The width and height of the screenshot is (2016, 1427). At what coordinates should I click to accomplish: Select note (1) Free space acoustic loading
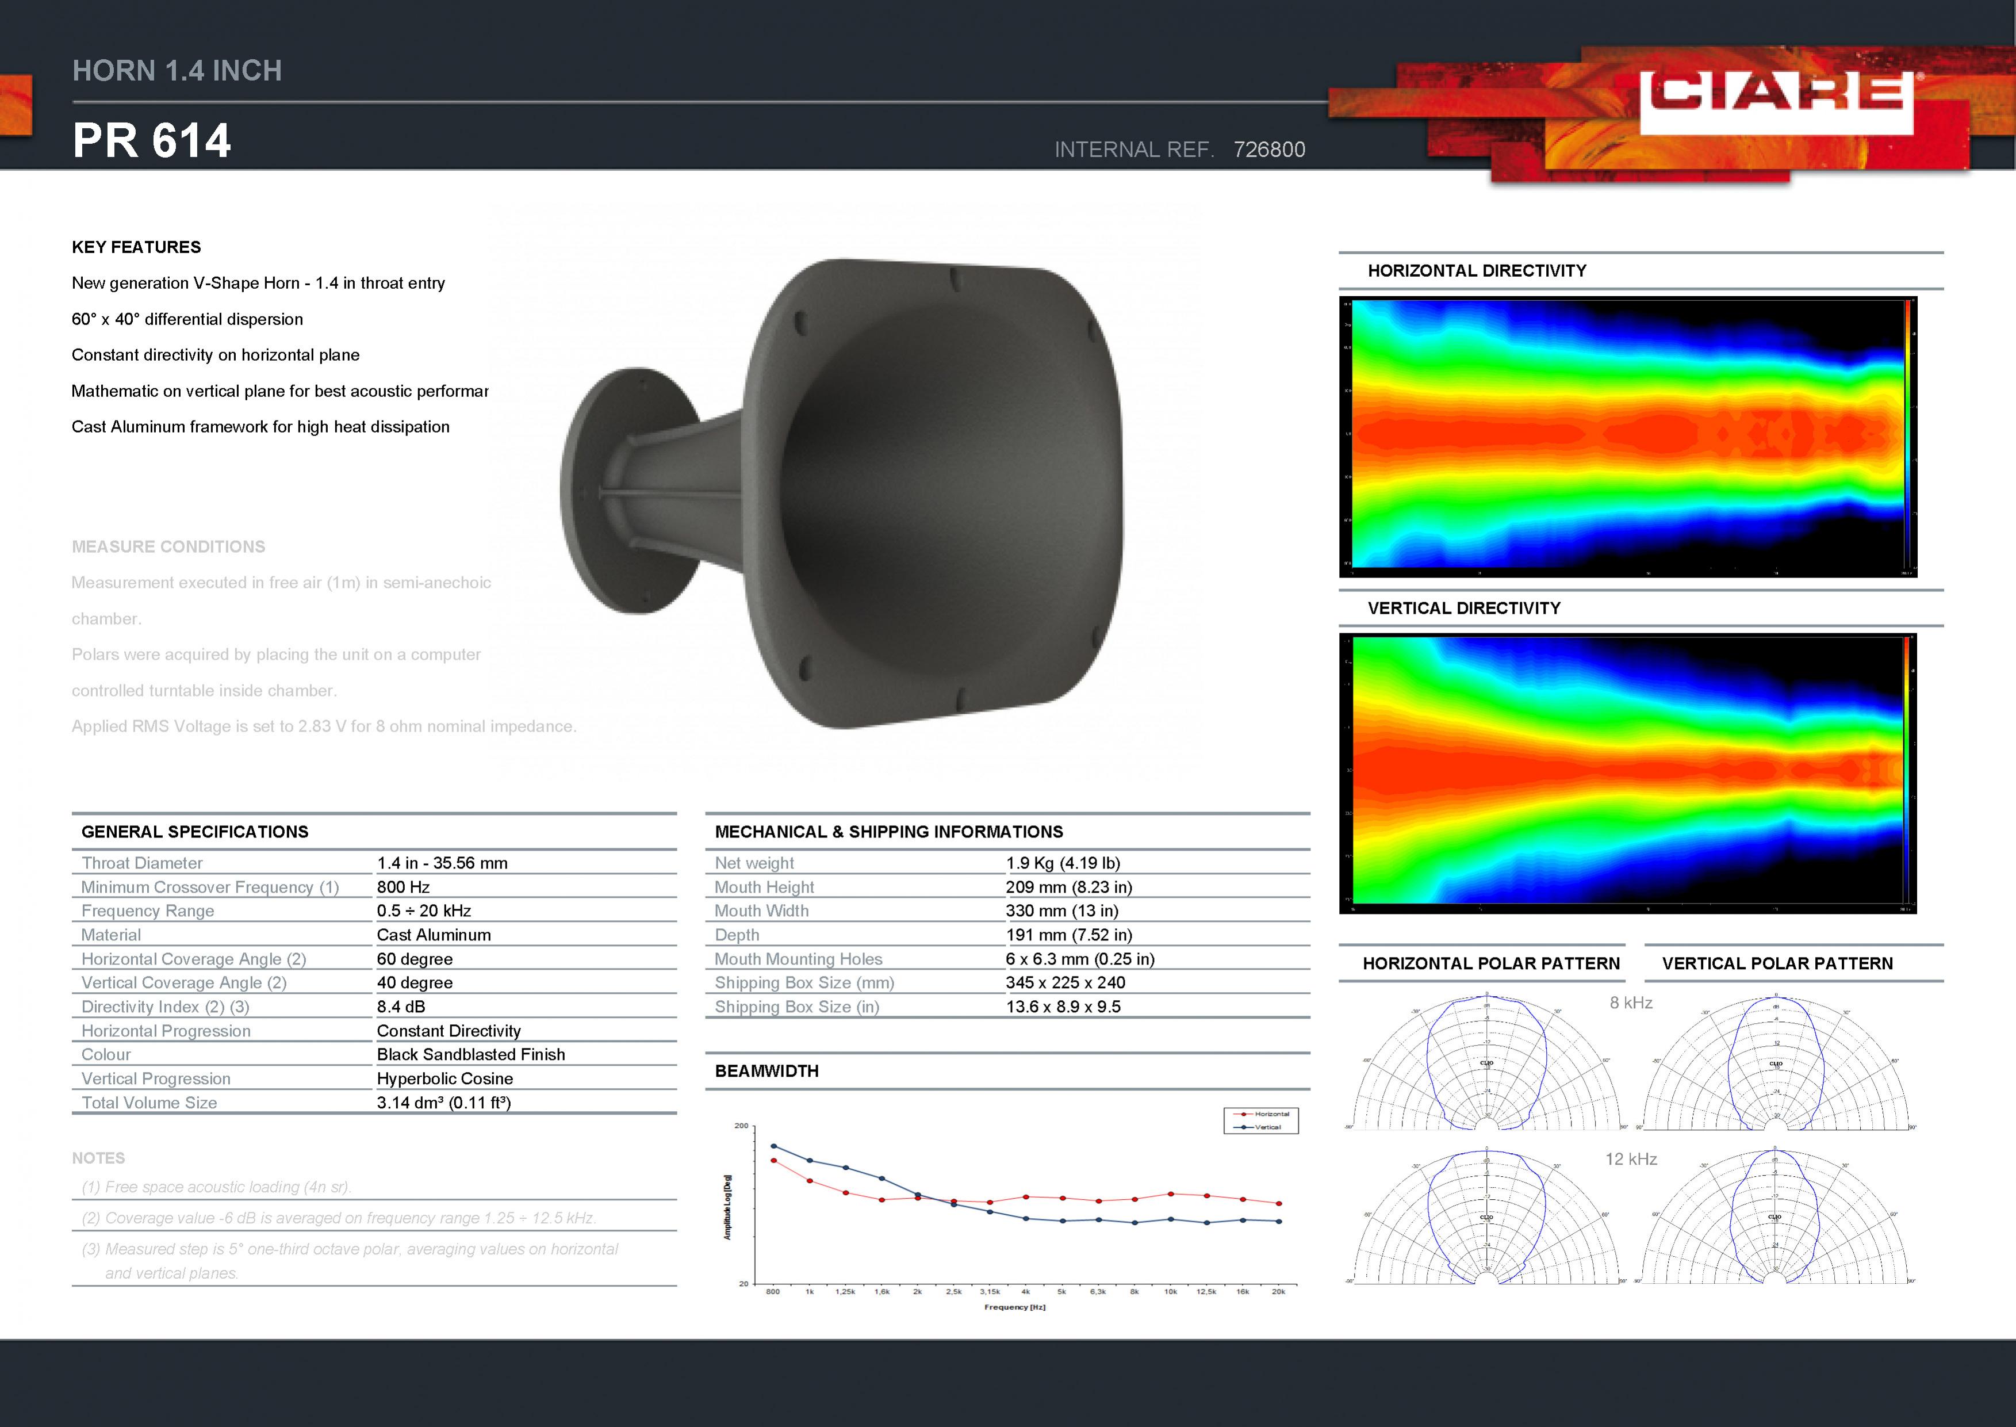[217, 1187]
